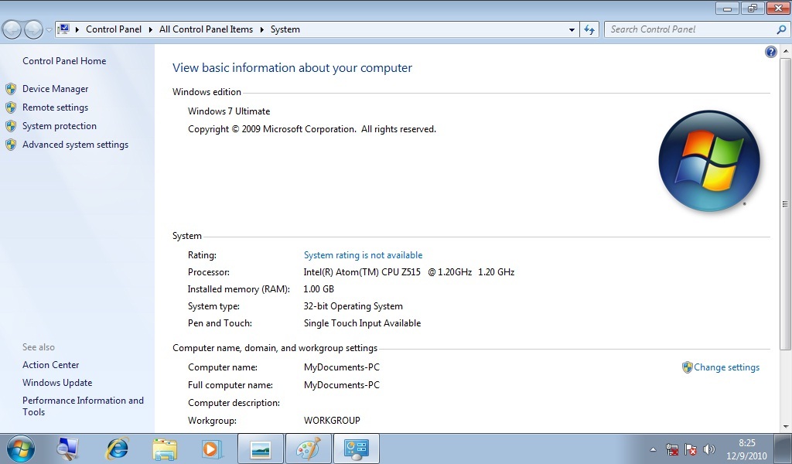
Task: Open Internet Explorer from the taskbar
Action: [118, 449]
